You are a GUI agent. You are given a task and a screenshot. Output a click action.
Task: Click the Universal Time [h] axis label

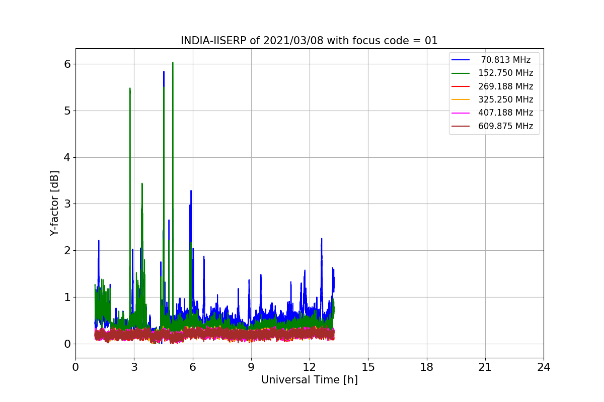pyautogui.click(x=310, y=380)
